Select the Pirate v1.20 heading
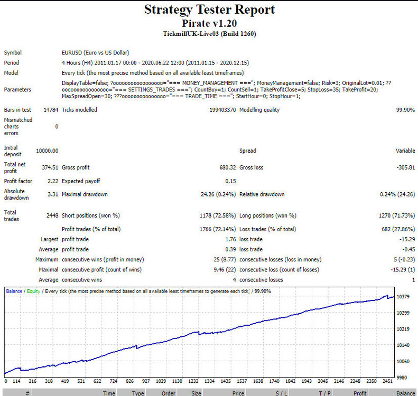Screen dimensions: 418x396 (x=209, y=23)
